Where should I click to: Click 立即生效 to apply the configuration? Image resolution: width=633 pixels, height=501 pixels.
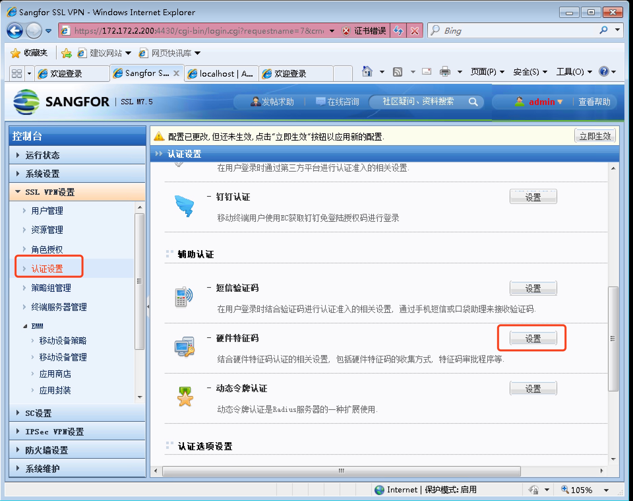point(595,136)
